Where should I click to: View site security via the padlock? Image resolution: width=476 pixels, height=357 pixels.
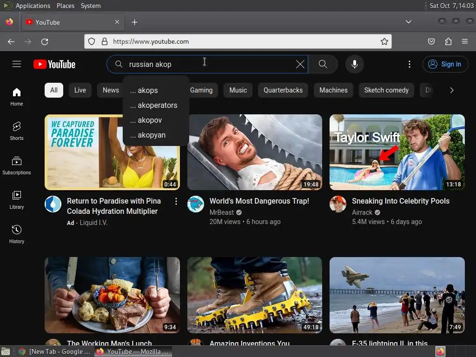click(x=105, y=41)
